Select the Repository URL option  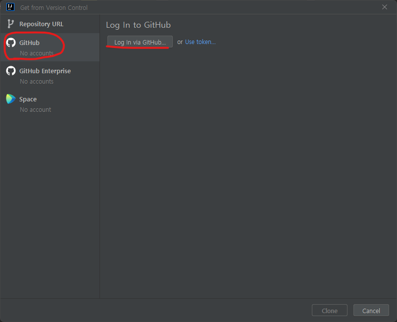[50, 24]
